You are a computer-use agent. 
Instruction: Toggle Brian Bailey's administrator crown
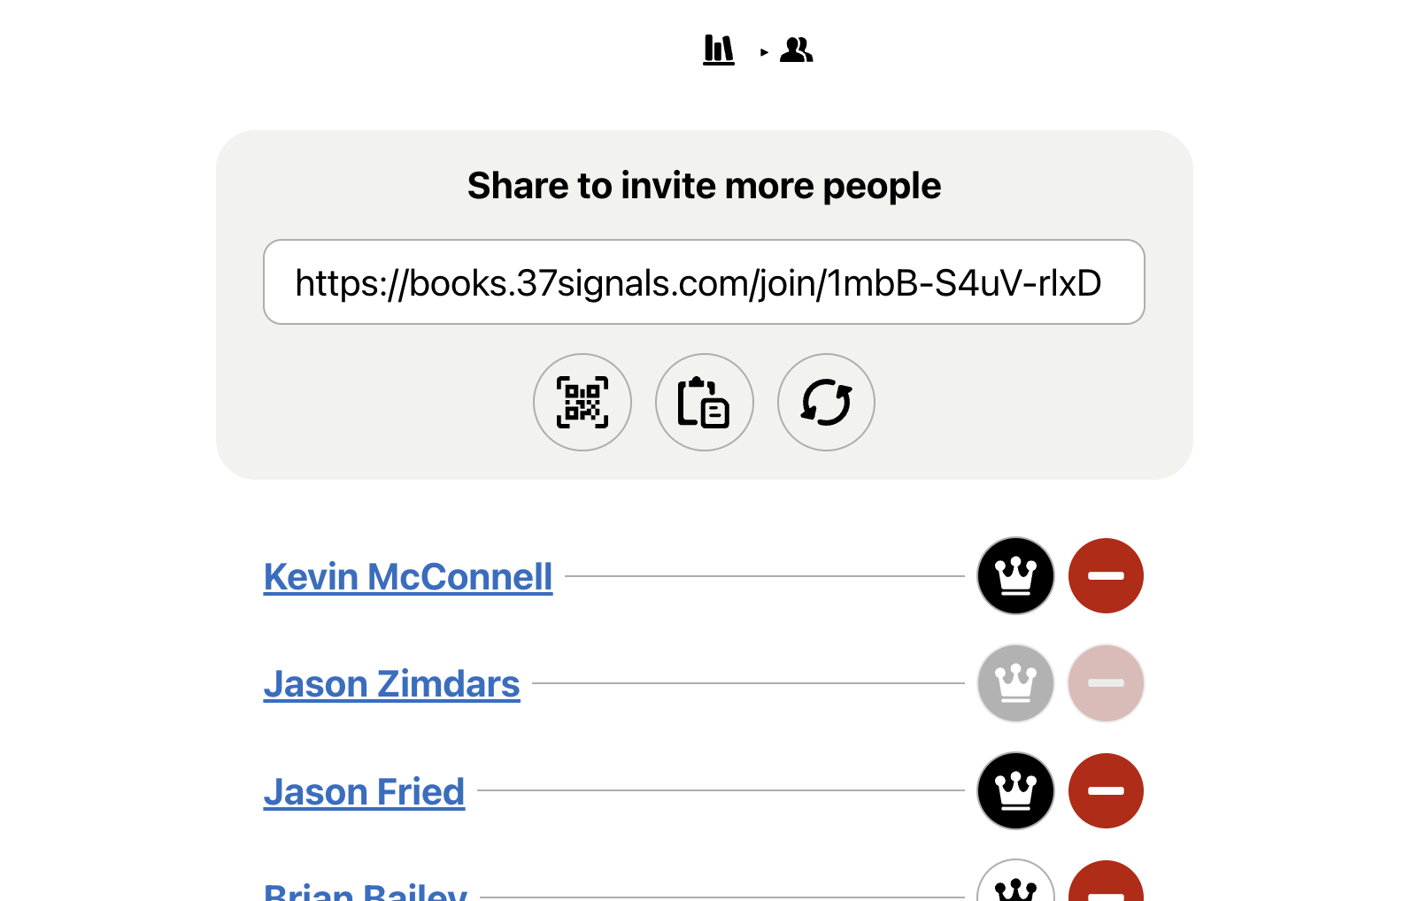pyautogui.click(x=1015, y=885)
